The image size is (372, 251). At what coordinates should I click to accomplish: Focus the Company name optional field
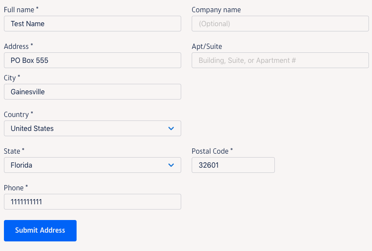(280, 24)
